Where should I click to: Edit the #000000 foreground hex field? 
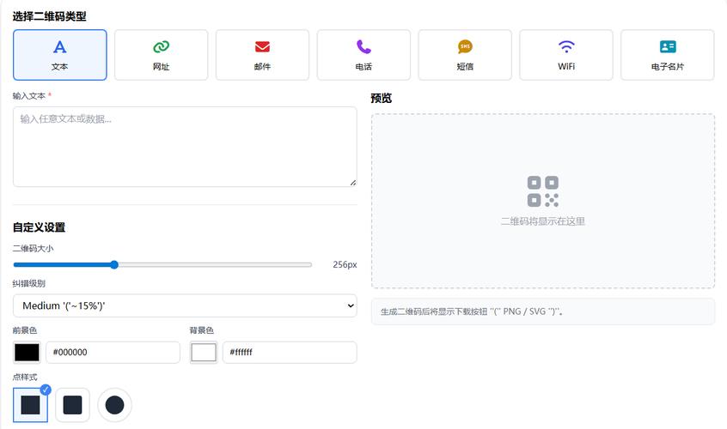113,353
